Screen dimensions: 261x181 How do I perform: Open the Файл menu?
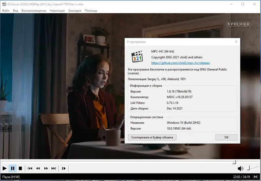6,11
